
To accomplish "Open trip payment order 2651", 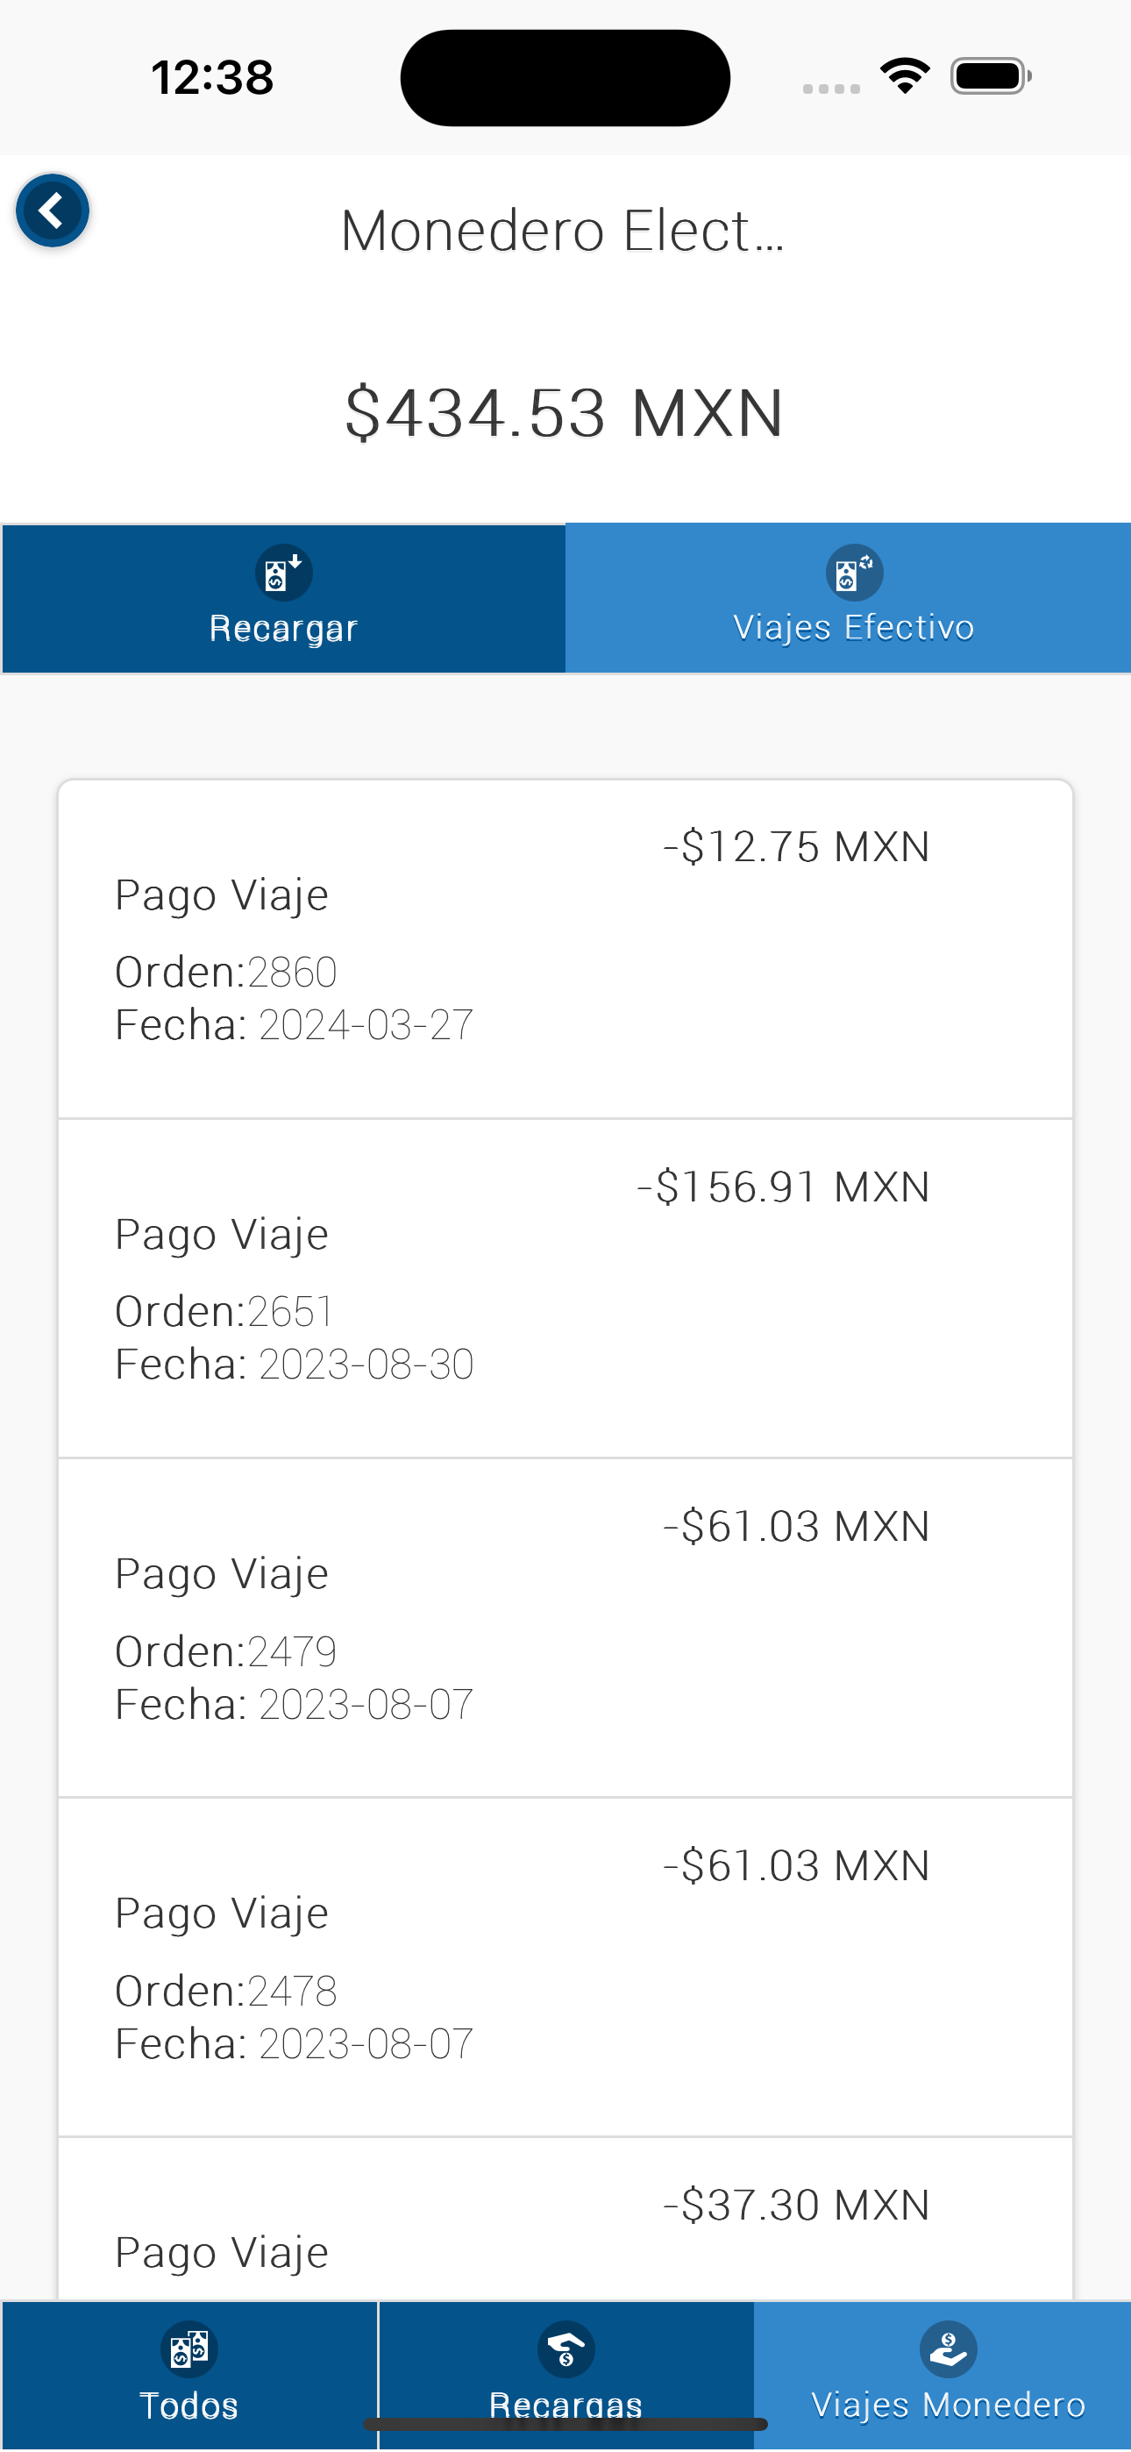I will point(565,1288).
